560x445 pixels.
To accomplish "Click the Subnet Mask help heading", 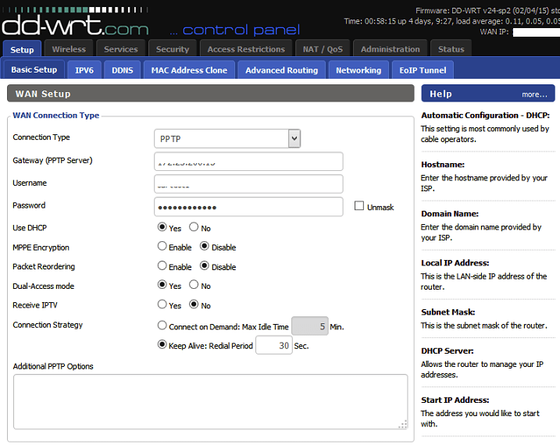I will tap(448, 312).
